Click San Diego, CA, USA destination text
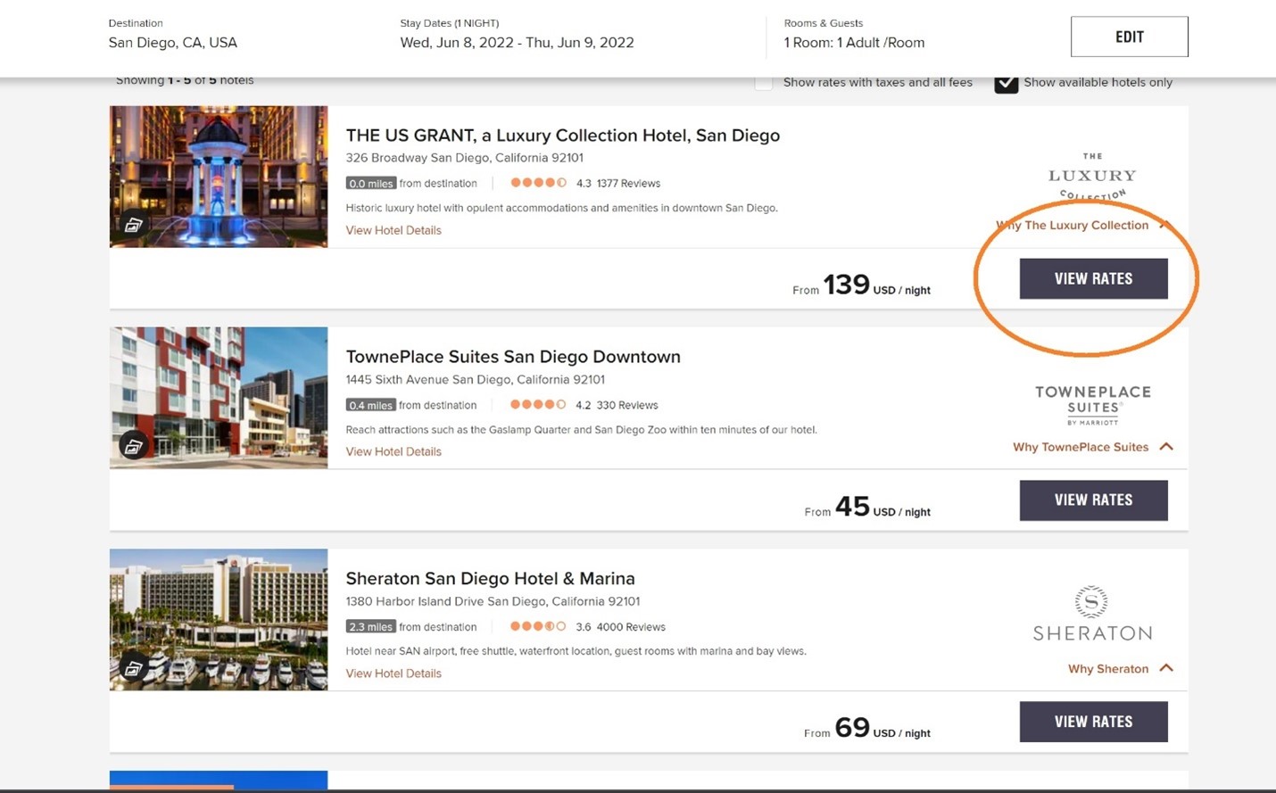Viewport: 1276px width, 793px height. 173,43
